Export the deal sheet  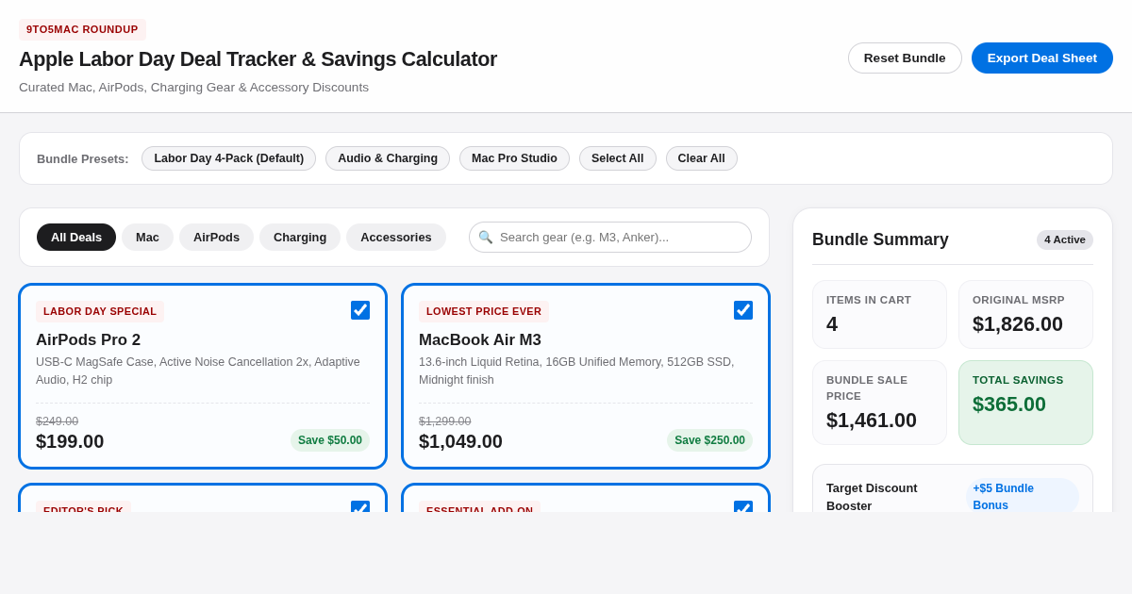pos(1042,58)
